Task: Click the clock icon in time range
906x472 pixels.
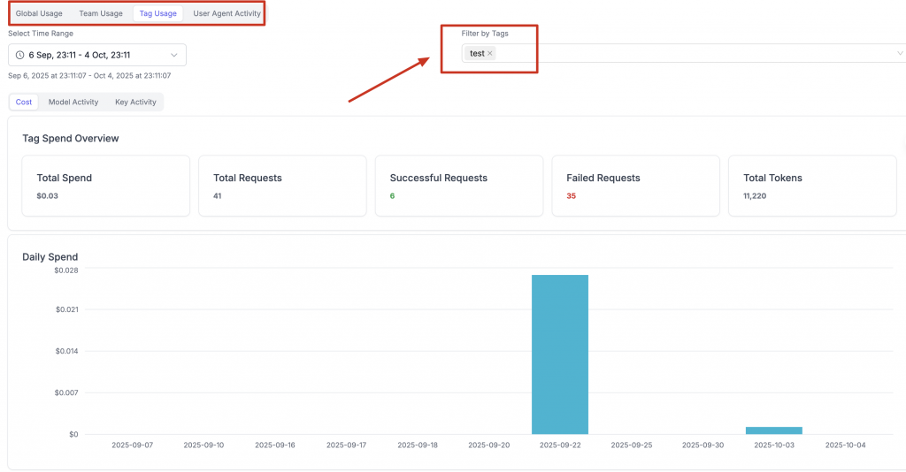Action: (19, 55)
